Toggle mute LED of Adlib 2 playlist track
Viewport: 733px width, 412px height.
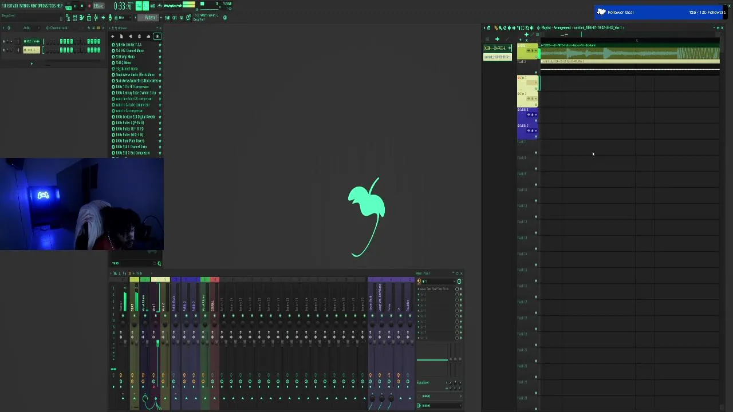[536, 137]
